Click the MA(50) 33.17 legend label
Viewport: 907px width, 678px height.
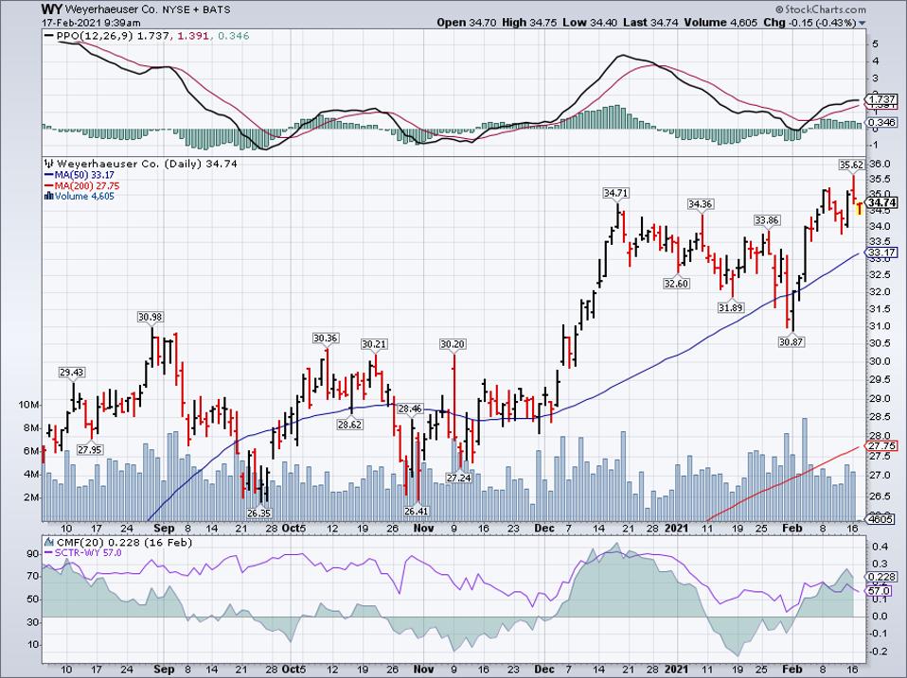coord(84,175)
